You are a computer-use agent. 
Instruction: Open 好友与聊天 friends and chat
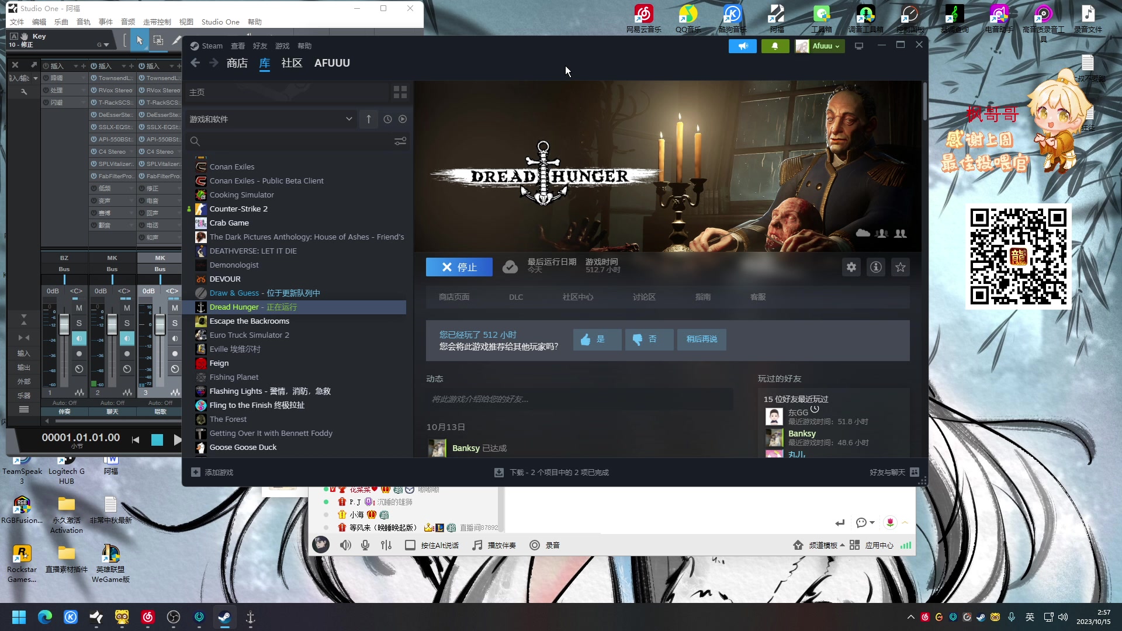pos(894,473)
